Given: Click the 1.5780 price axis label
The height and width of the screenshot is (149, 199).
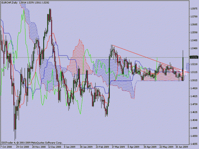Looking at the screenshot, I should tap(194, 17).
